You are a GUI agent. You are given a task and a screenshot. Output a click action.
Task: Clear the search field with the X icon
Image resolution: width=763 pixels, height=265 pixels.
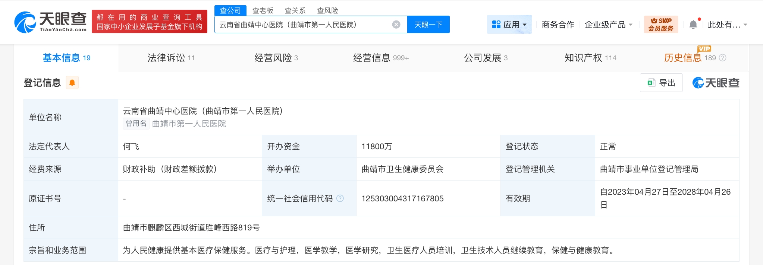[396, 25]
